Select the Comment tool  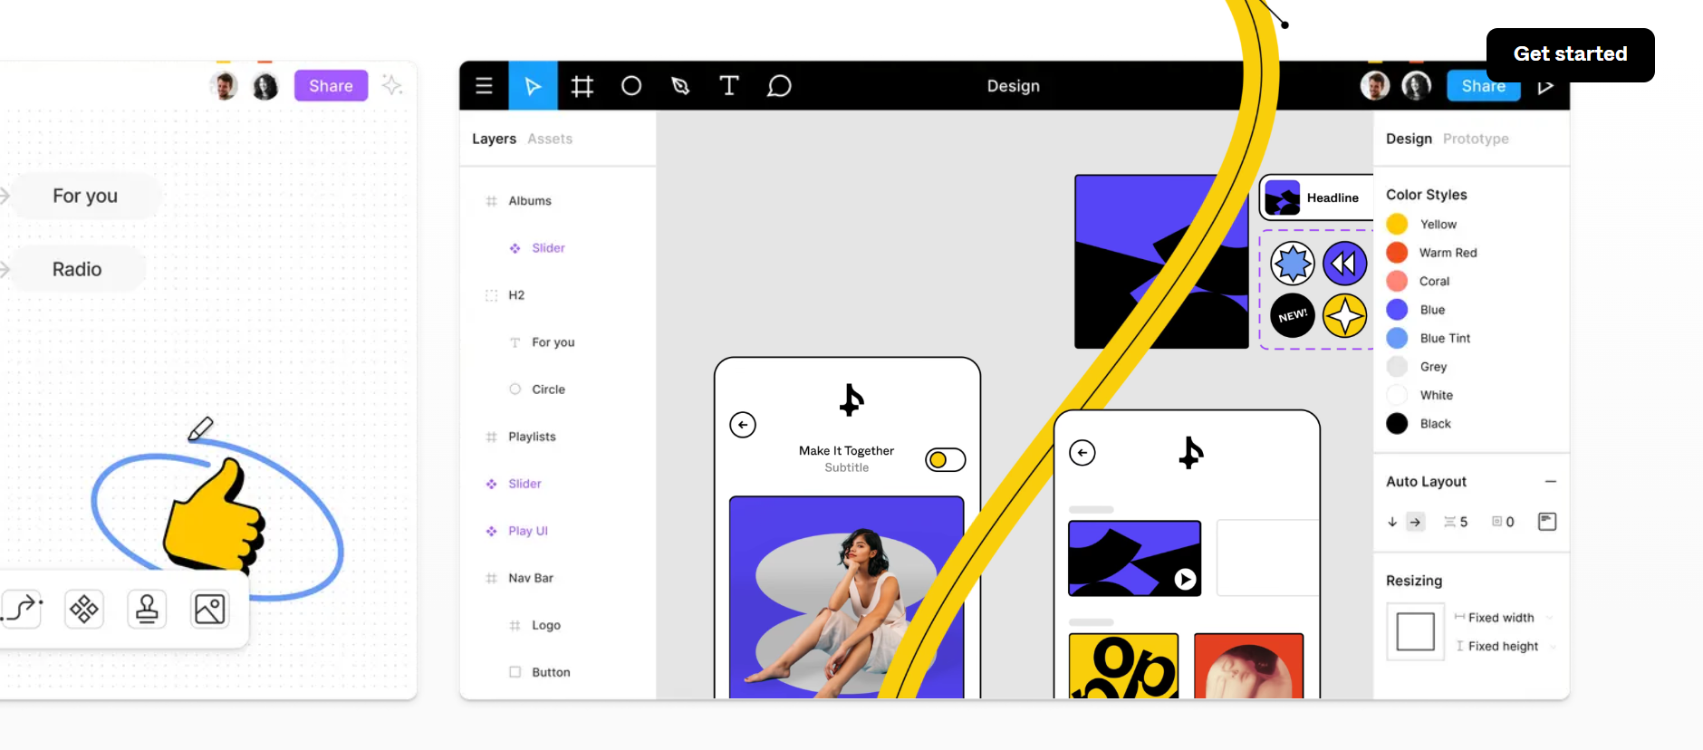pos(779,86)
